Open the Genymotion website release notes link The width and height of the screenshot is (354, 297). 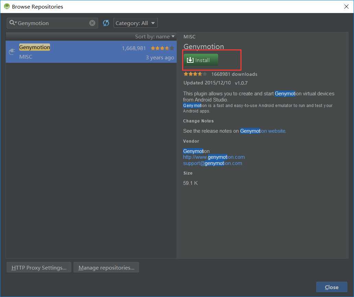coord(263,131)
